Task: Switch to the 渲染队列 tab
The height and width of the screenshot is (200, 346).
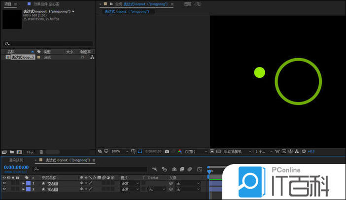Action: (x=15, y=160)
